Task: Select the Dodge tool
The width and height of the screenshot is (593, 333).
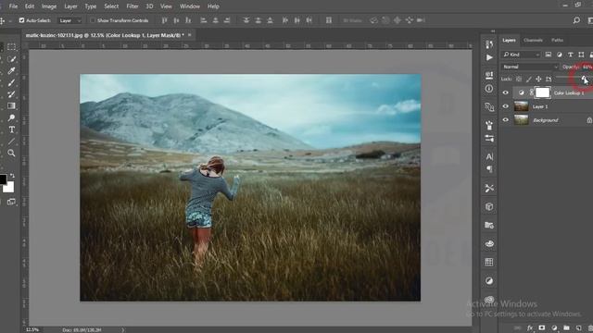Action: [x=11, y=117]
